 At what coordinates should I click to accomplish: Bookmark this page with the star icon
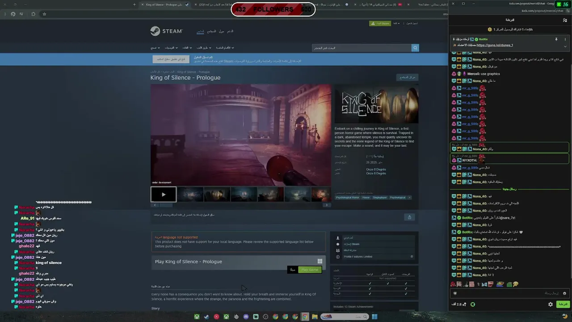44,14
